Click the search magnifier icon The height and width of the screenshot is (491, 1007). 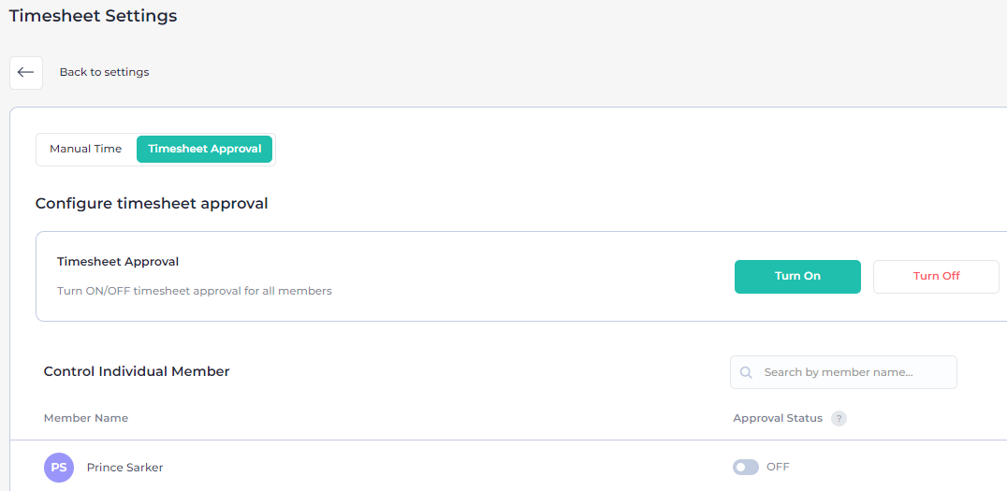click(x=746, y=372)
